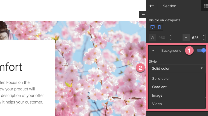Click the Style dropdown arrow
The width and height of the screenshot is (208, 116).
pyautogui.click(x=202, y=68)
